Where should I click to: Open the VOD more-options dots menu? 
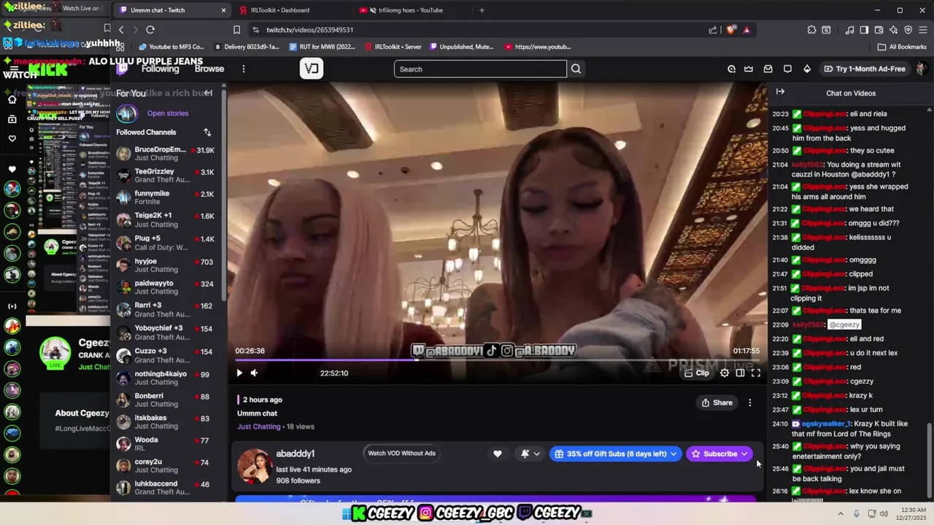tap(749, 402)
